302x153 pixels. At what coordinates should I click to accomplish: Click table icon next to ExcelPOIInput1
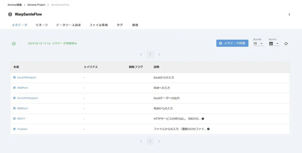coord(14,78)
